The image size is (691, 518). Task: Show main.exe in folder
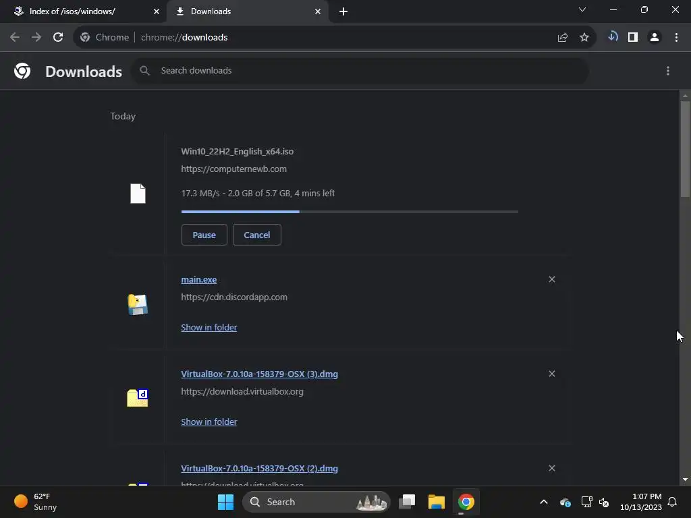pos(209,327)
